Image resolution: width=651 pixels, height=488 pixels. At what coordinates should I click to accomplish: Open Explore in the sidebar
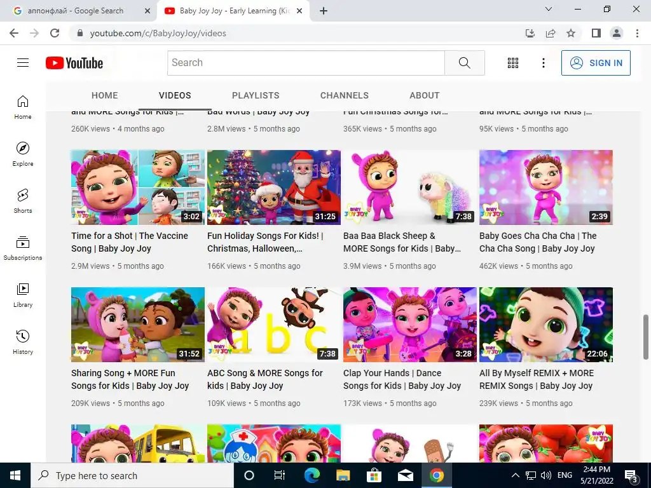(x=23, y=154)
